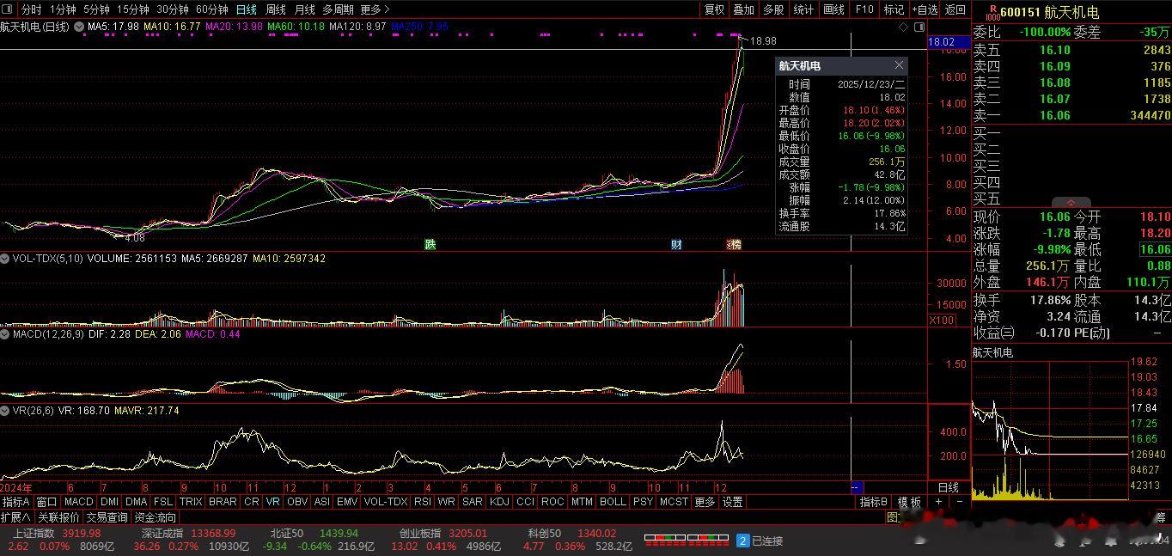Collapse order book with the red chevron
Image resolution: width=1172 pixels, height=556 pixels.
[x=1071, y=203]
